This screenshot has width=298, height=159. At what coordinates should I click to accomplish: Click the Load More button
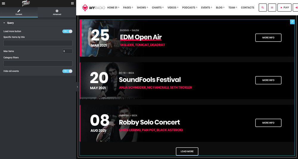tap(187, 151)
